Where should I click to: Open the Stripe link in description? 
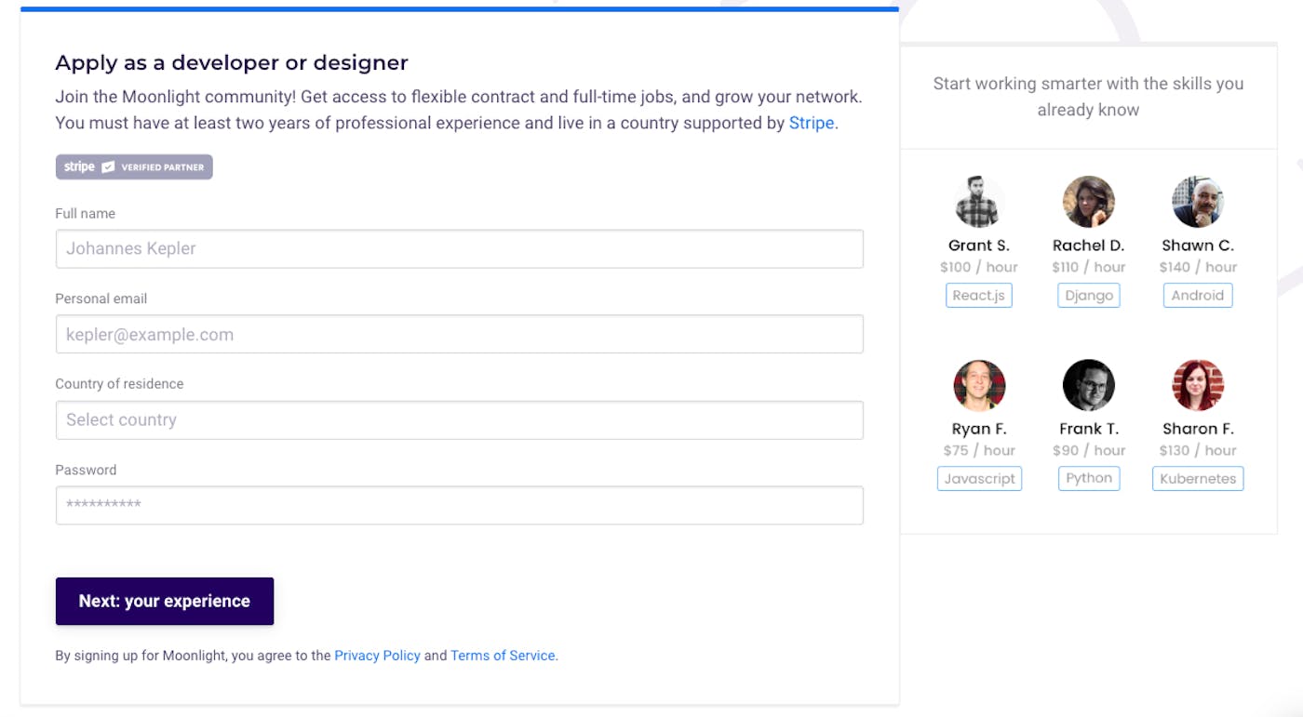tap(812, 123)
